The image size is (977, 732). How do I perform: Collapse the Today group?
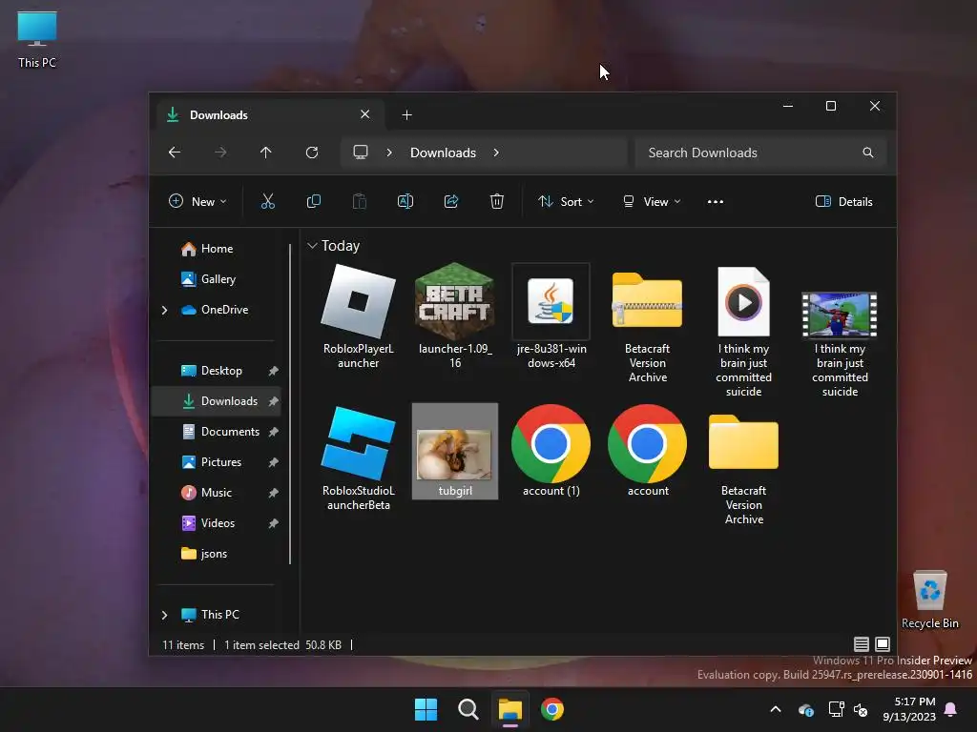click(312, 246)
